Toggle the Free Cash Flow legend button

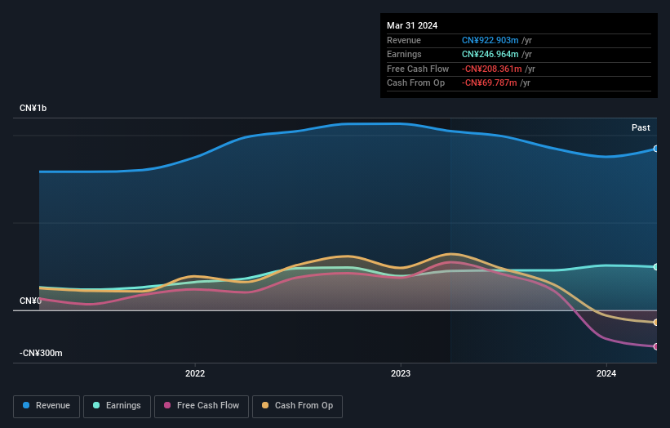coord(202,406)
